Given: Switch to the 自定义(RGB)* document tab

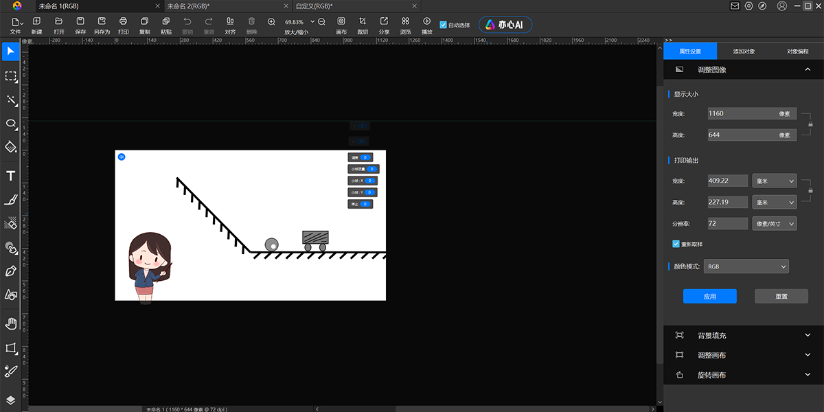Looking at the screenshot, I should (314, 5).
